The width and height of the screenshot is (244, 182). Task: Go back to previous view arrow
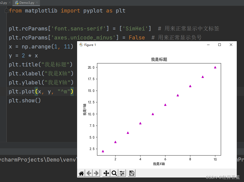pos(89,173)
